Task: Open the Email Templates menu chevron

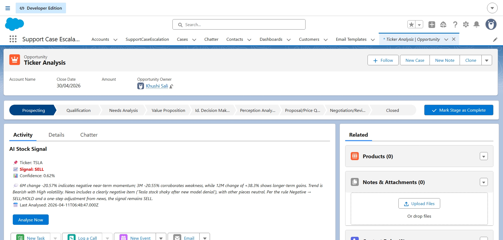Action: 373,40
